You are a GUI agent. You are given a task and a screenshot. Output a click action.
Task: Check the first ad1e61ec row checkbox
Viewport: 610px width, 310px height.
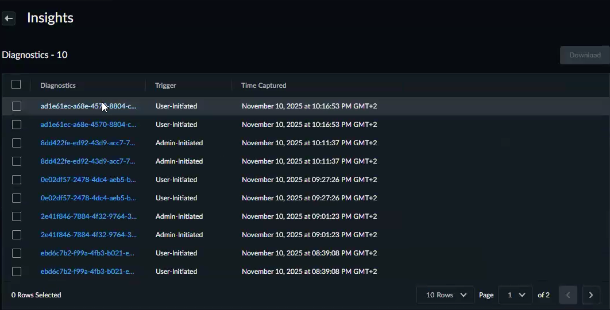[17, 106]
